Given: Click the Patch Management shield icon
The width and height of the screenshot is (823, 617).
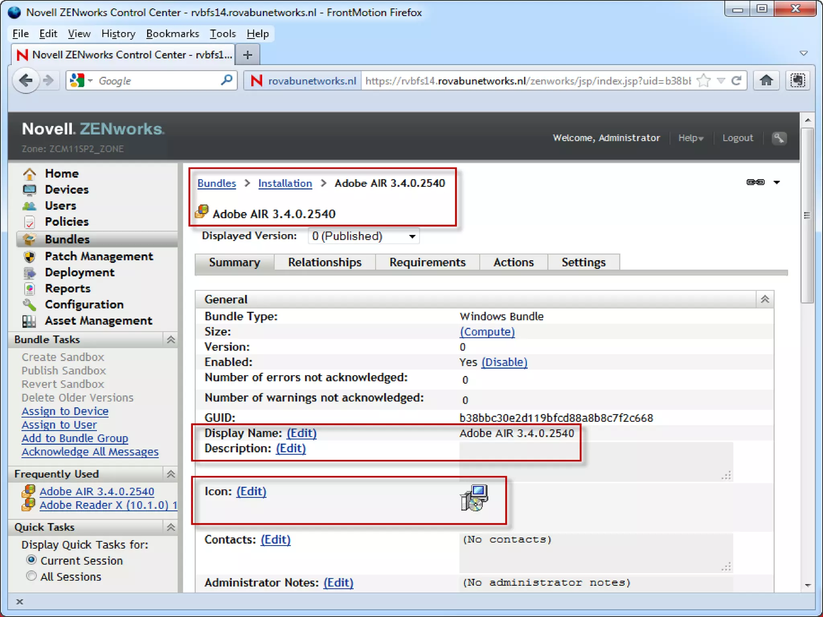Looking at the screenshot, I should tap(29, 256).
